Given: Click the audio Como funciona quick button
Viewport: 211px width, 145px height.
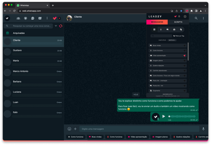Looking at the screenshot, I should point(115,137).
